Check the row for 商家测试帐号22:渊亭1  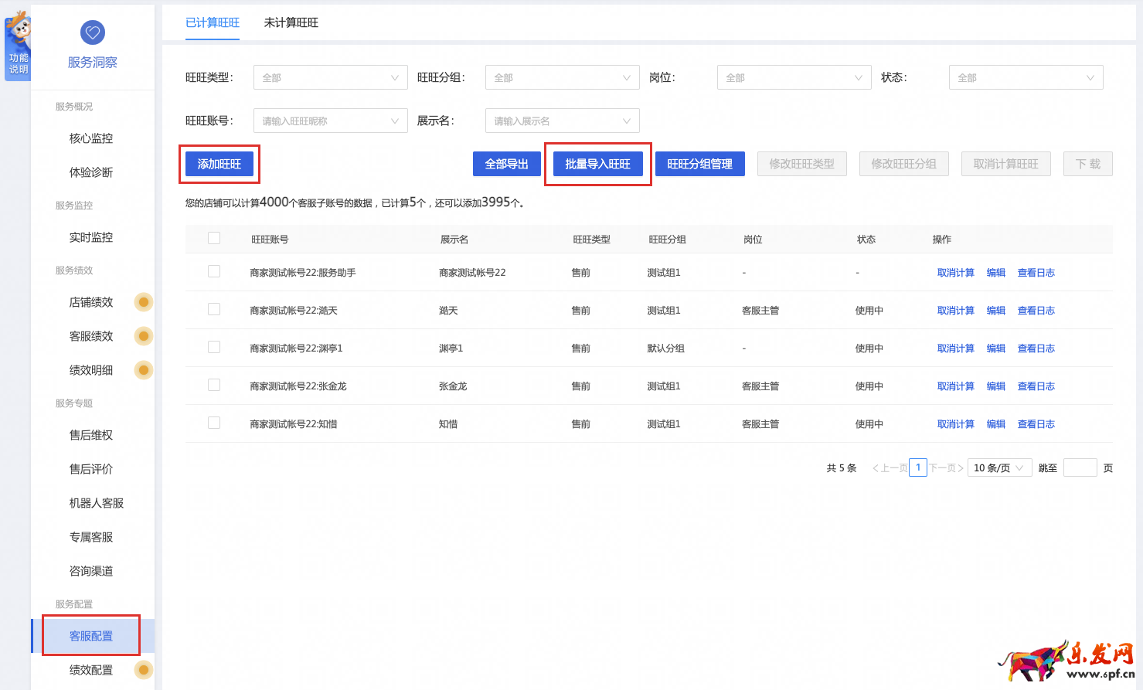click(x=214, y=348)
